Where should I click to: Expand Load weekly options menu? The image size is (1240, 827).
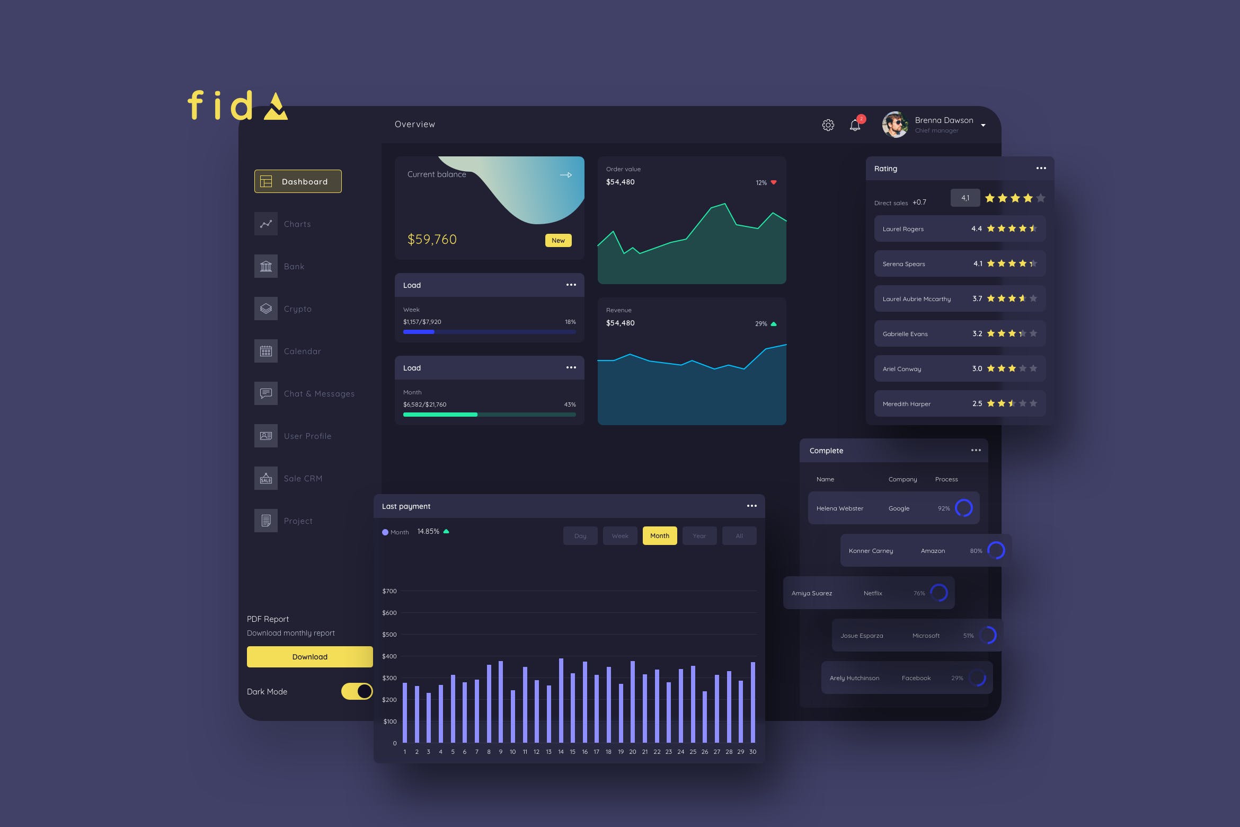pyautogui.click(x=570, y=285)
